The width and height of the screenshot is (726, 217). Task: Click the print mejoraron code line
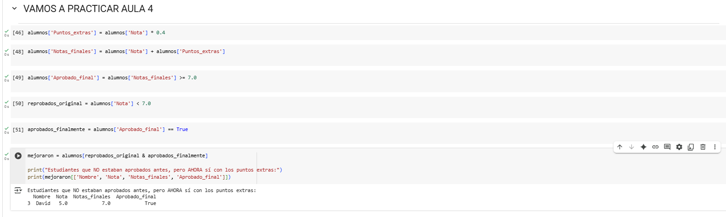(129, 177)
